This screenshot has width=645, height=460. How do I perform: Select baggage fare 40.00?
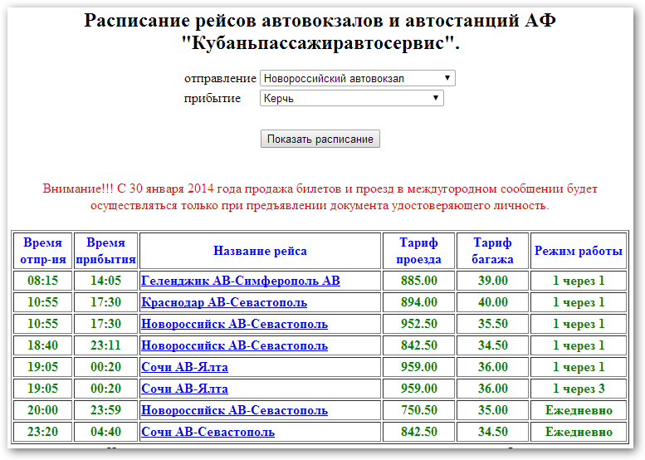492,302
